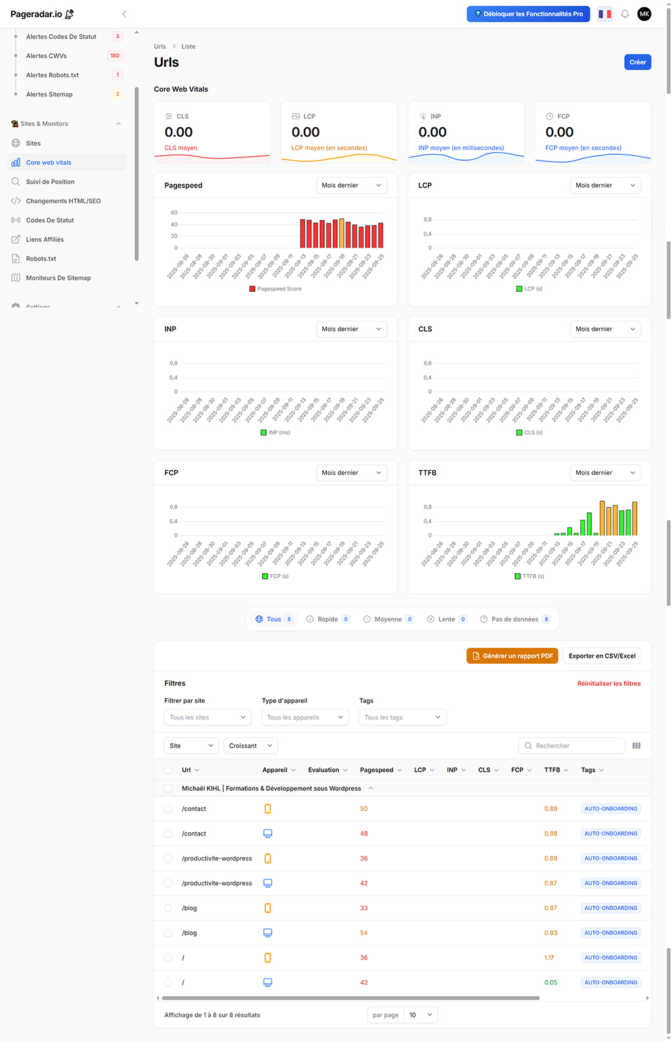Open Pagespeed chart period dropdown
The height and width of the screenshot is (1042, 672).
[x=351, y=186]
